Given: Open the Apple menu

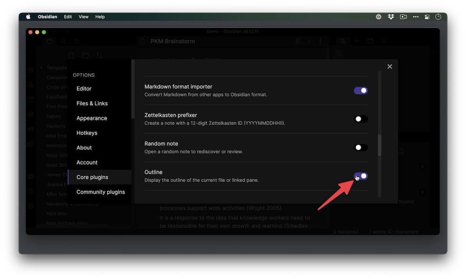Looking at the screenshot, I should [x=28, y=17].
